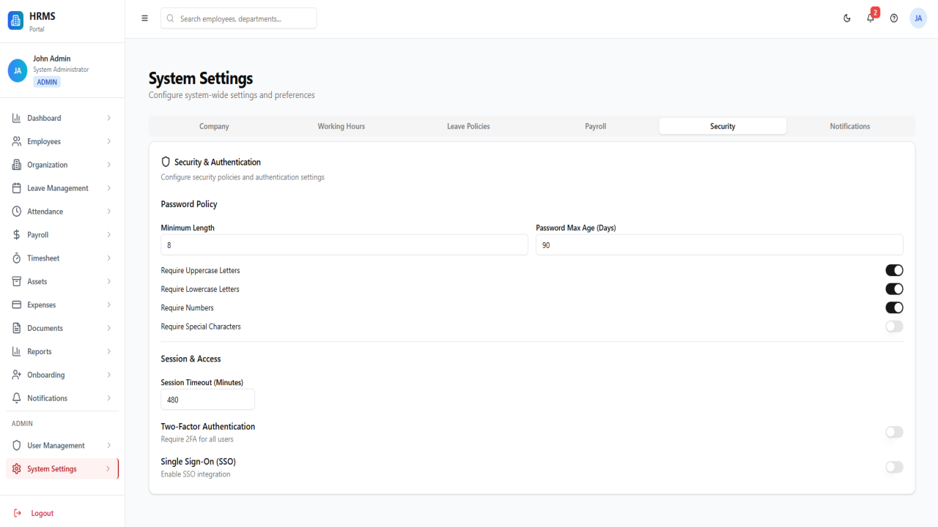Open the Payroll settings tab
The image size is (938, 527).
click(596, 126)
